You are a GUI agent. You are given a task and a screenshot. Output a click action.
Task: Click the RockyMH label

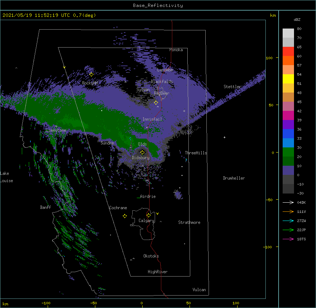pyautogui.click(x=90, y=83)
